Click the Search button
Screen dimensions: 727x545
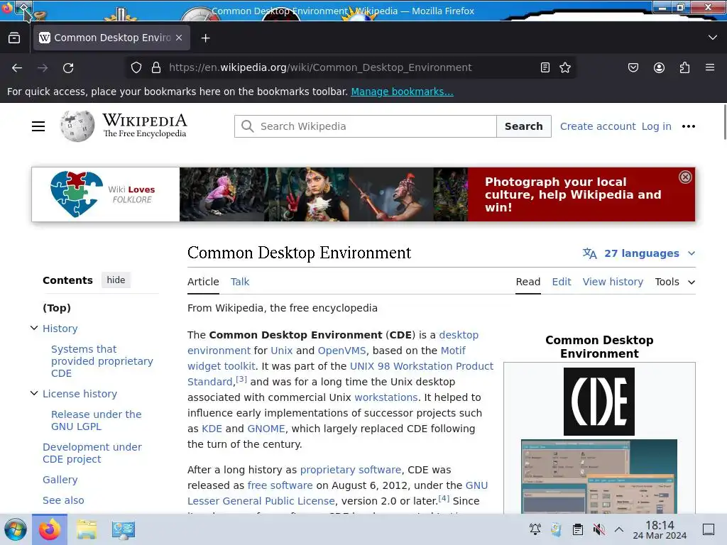tap(523, 126)
